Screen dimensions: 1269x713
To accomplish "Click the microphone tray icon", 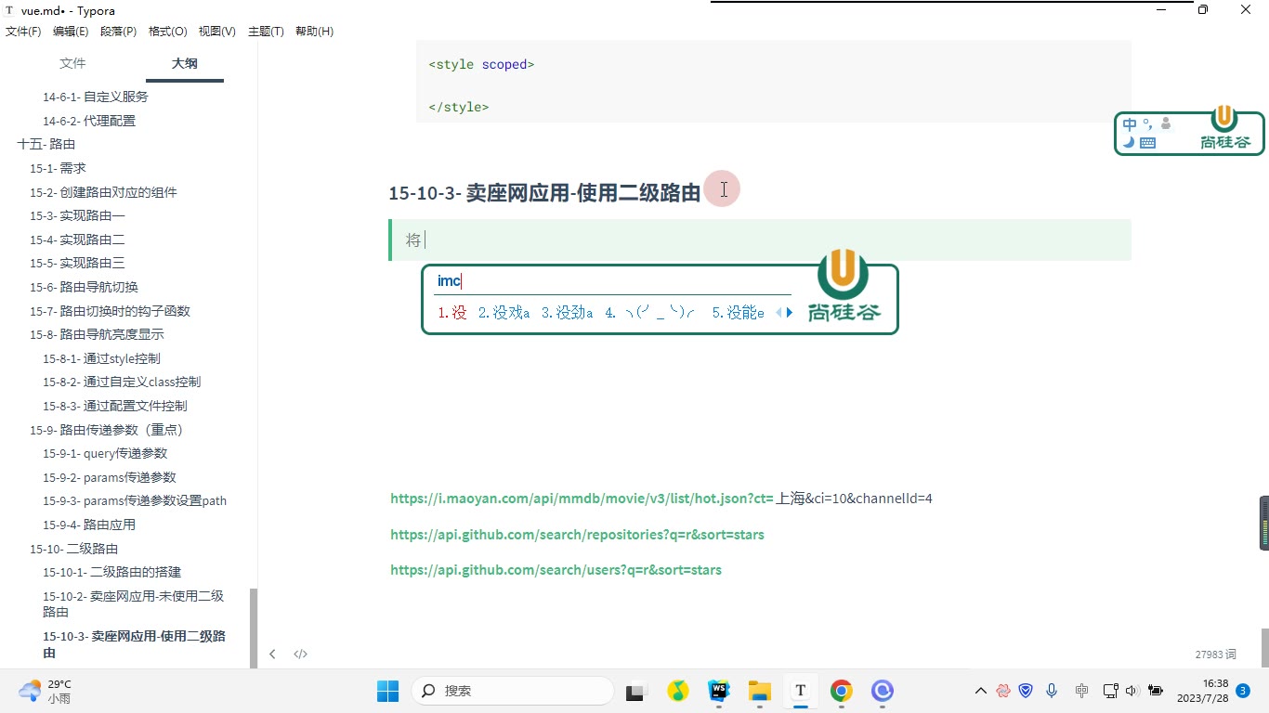I will (1052, 691).
